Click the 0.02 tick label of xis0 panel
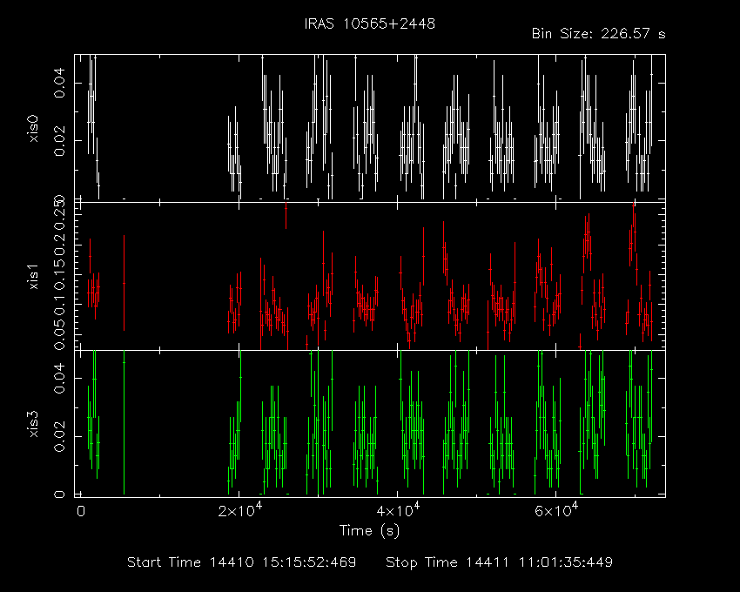Screen dimensions: 740x592 (59, 141)
